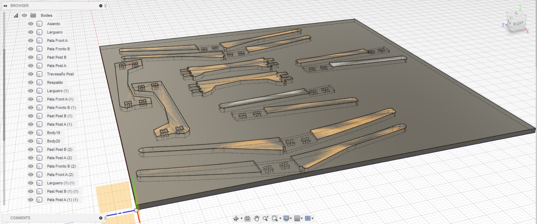Open Display Settings monitor icon

tap(286, 218)
